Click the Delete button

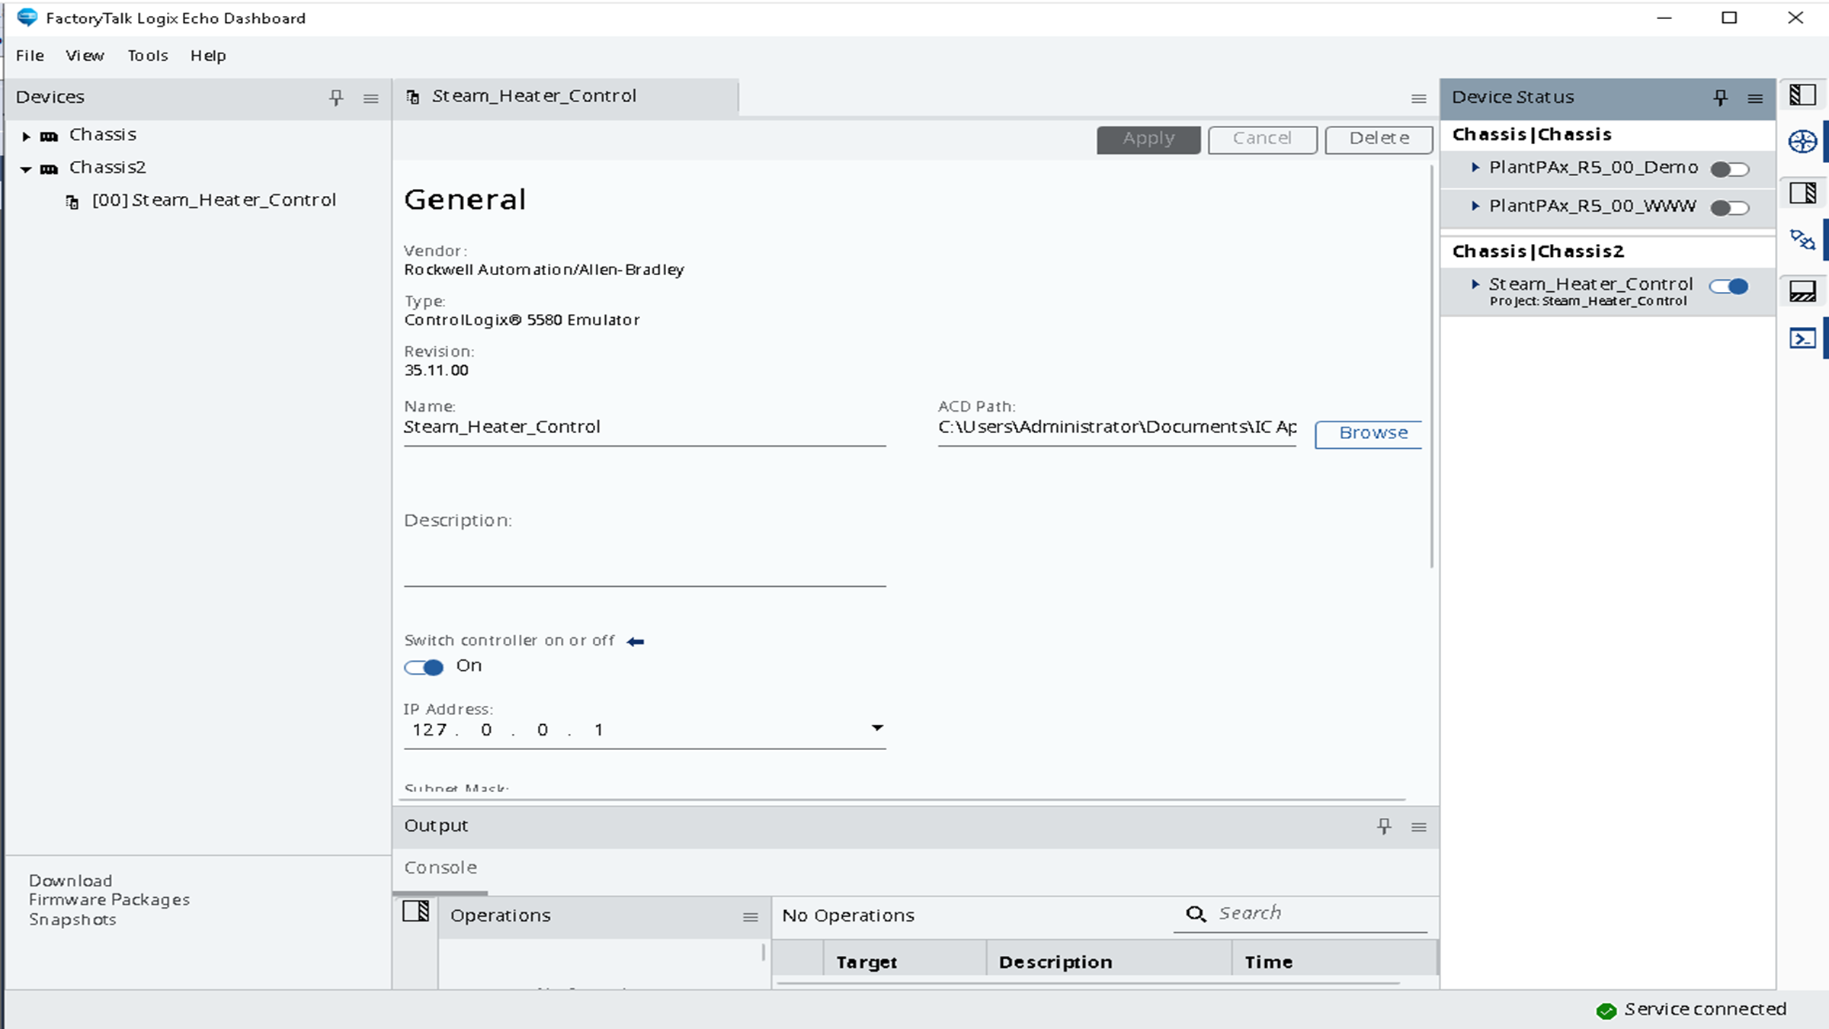1379,139
